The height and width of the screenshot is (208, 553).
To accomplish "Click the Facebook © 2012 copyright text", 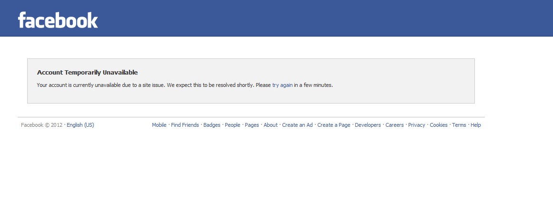I will (x=42, y=125).
